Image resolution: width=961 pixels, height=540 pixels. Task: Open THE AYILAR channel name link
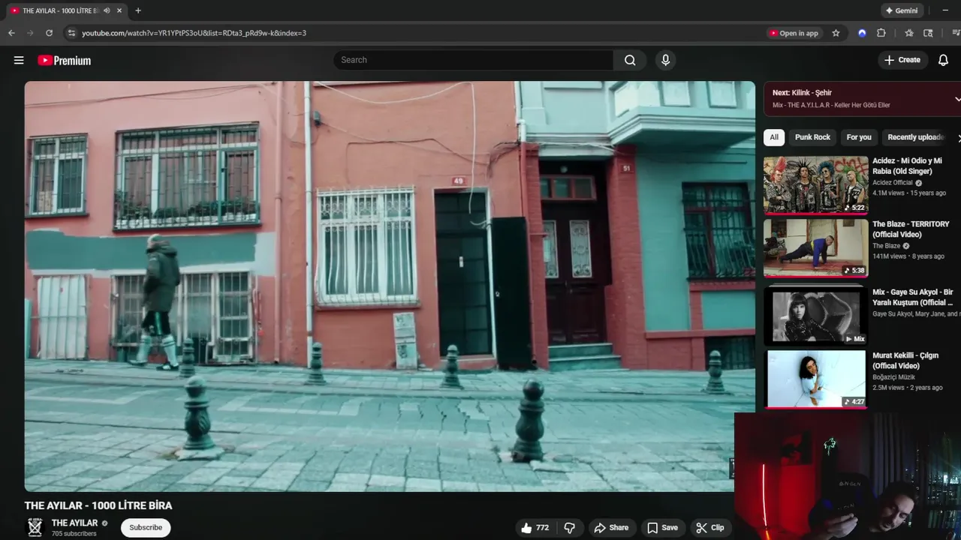(x=74, y=523)
